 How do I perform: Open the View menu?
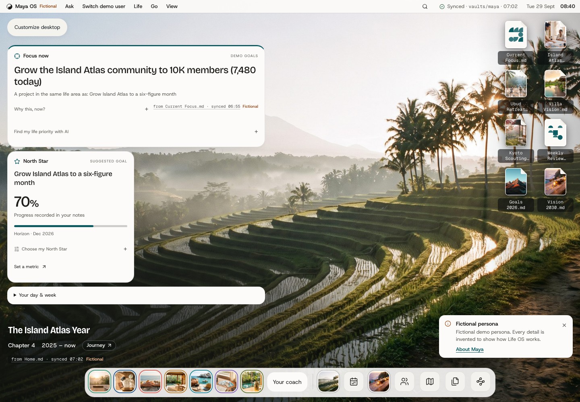[172, 6]
